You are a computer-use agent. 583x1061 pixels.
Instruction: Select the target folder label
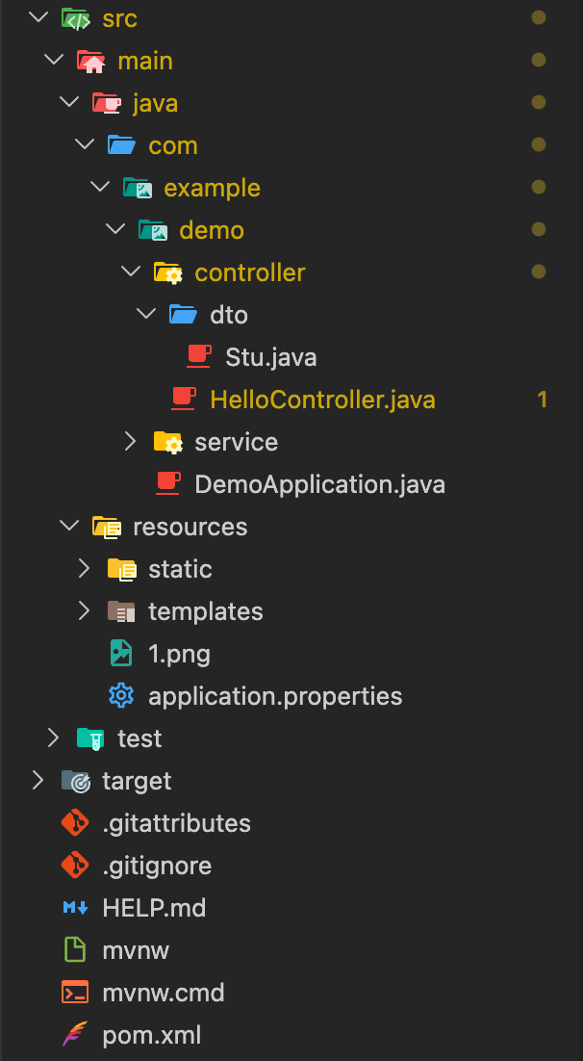pos(137,782)
